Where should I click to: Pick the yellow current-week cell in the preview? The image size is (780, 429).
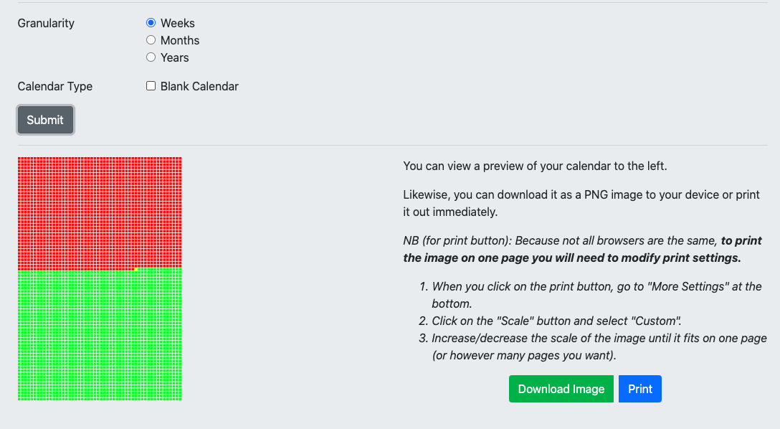point(135,269)
